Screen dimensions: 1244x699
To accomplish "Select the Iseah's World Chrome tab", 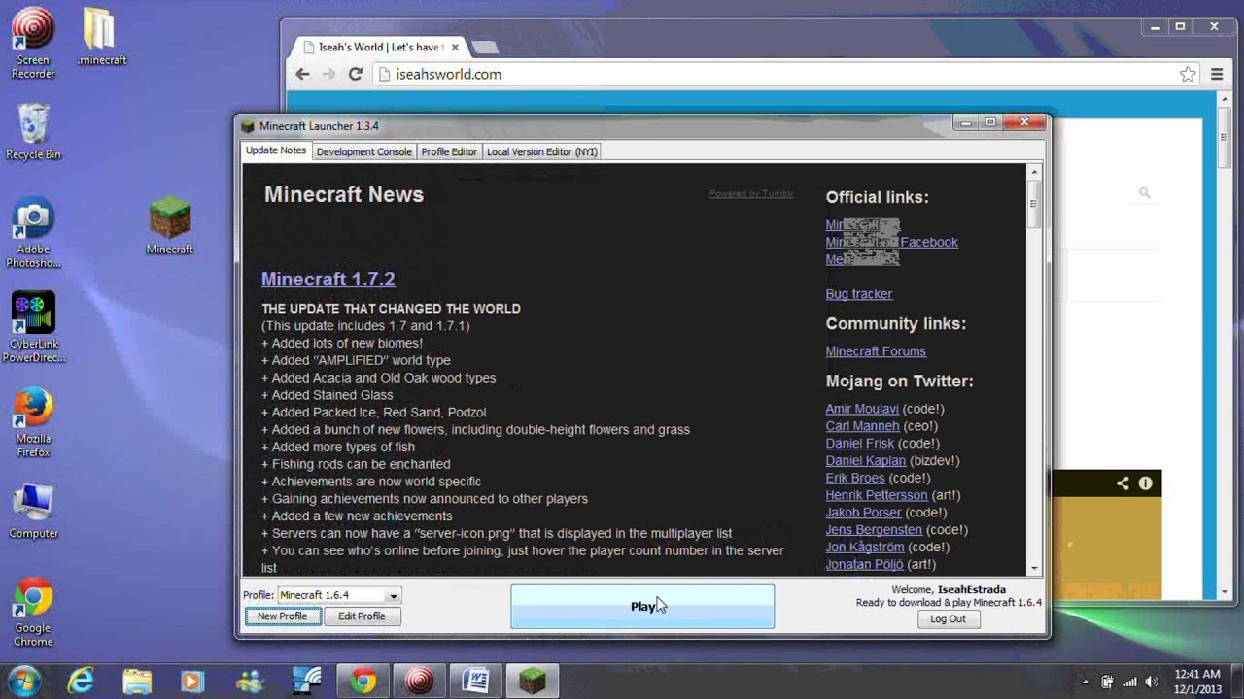I will tap(379, 47).
